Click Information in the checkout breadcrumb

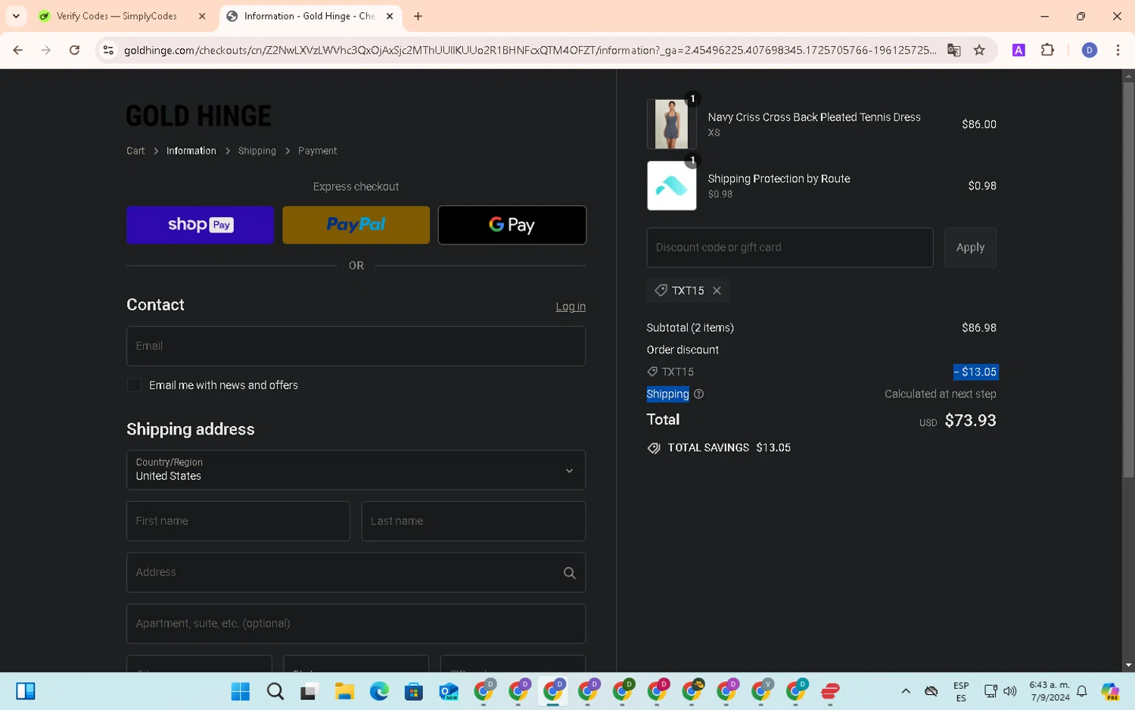click(191, 151)
